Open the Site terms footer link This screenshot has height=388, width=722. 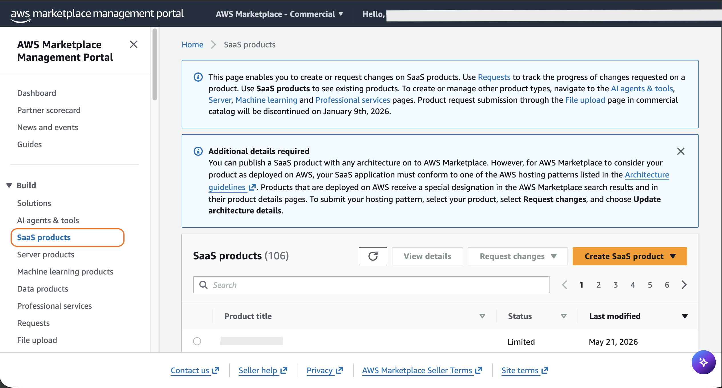[x=525, y=370]
